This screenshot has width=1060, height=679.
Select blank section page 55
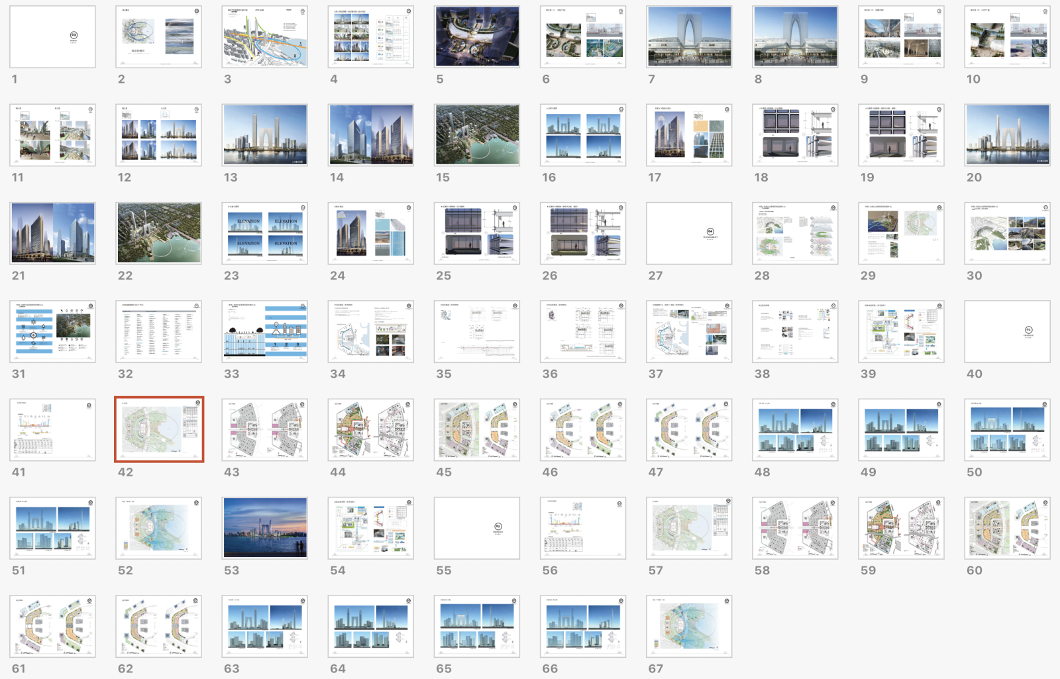click(x=477, y=528)
